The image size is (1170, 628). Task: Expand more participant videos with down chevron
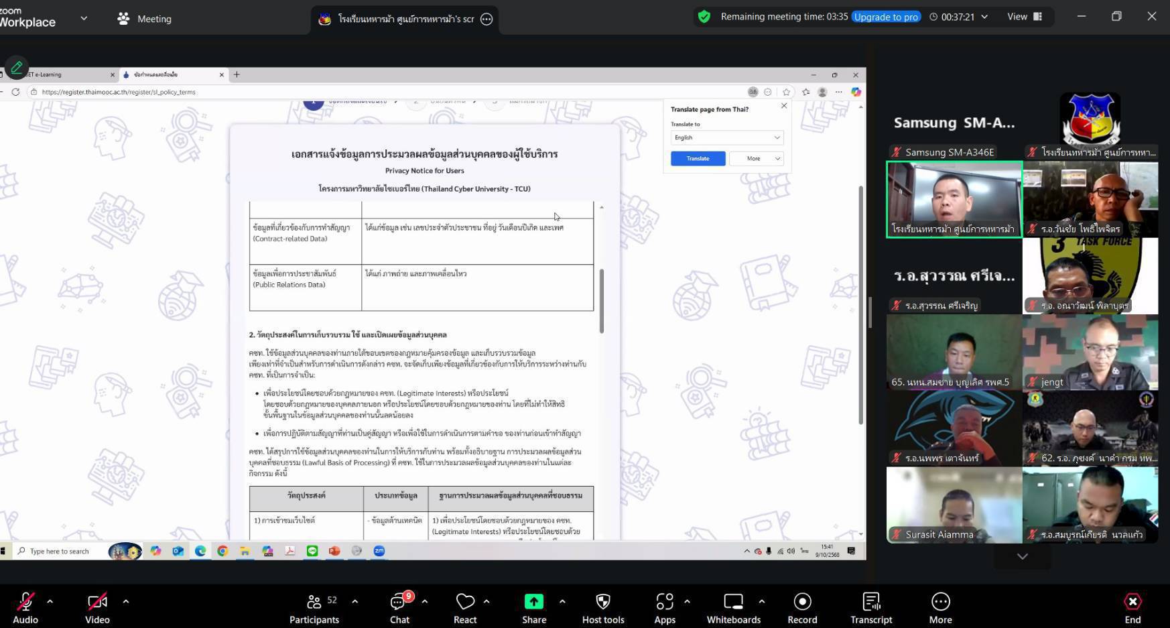coord(1022,556)
